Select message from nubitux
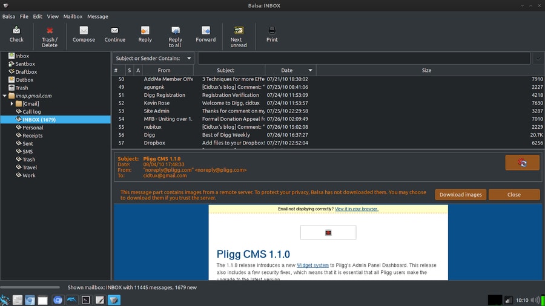Viewport: 545px width, 306px height. pos(328,127)
